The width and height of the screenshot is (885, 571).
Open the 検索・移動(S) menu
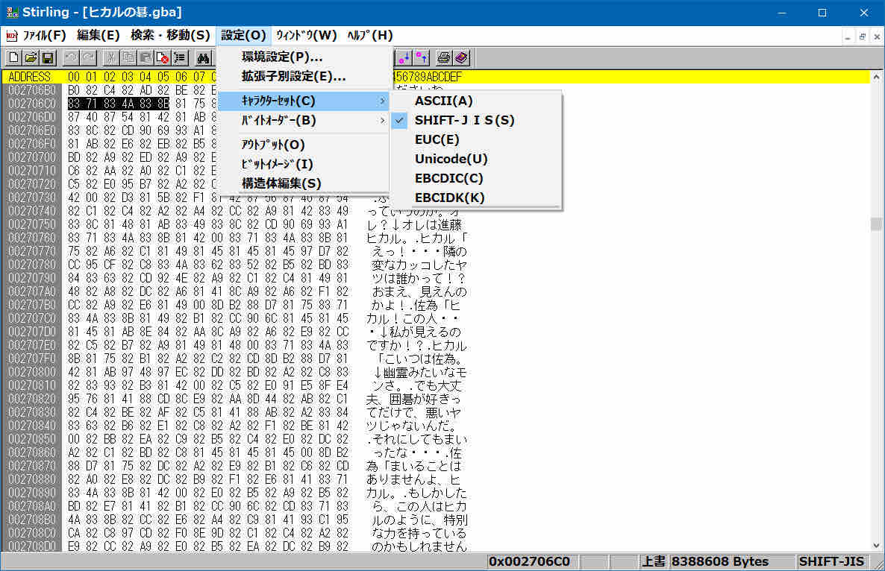click(x=170, y=36)
